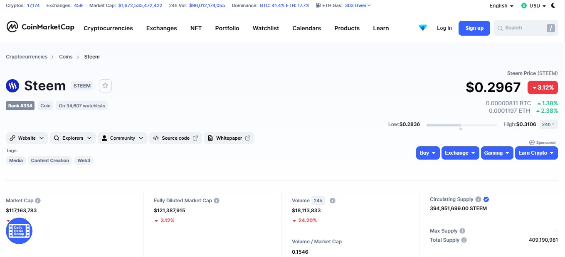
Task: Click the low-high price range bar
Action: (x=461, y=125)
